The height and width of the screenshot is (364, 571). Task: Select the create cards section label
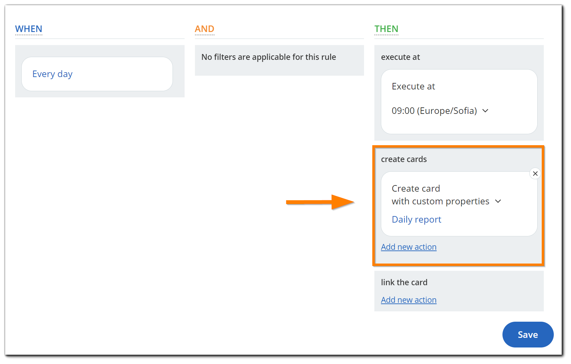click(404, 159)
